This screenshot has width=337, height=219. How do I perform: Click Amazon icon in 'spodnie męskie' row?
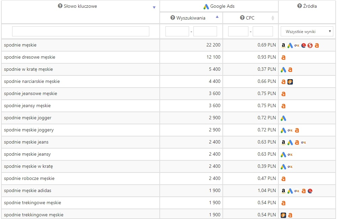point(283,45)
